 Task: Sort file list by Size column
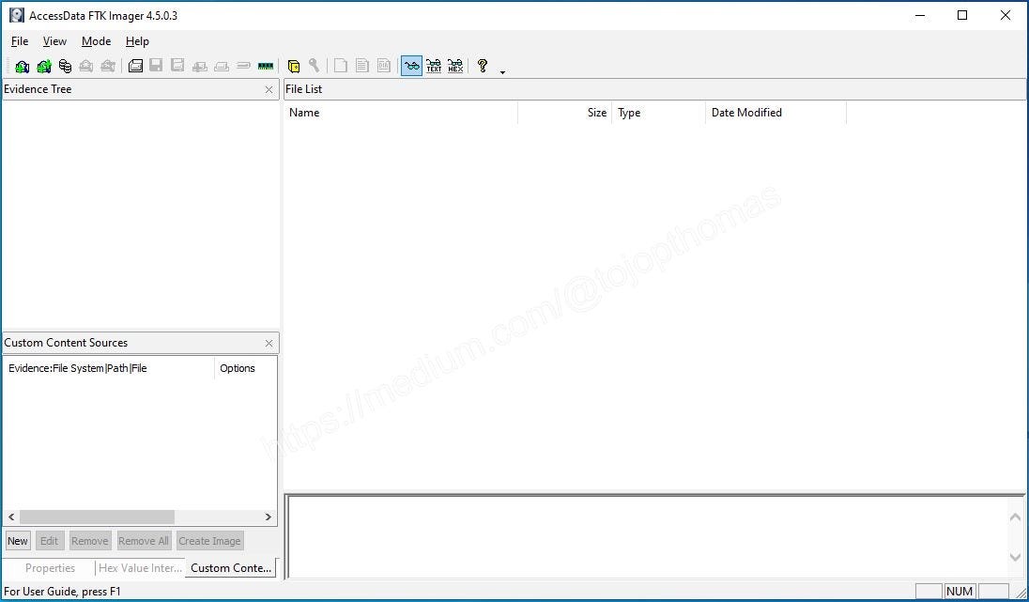click(565, 113)
